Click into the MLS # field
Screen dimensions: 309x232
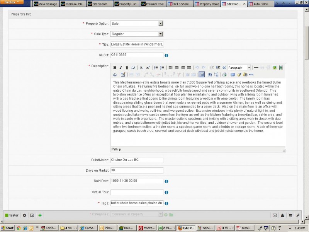(x=137, y=55)
